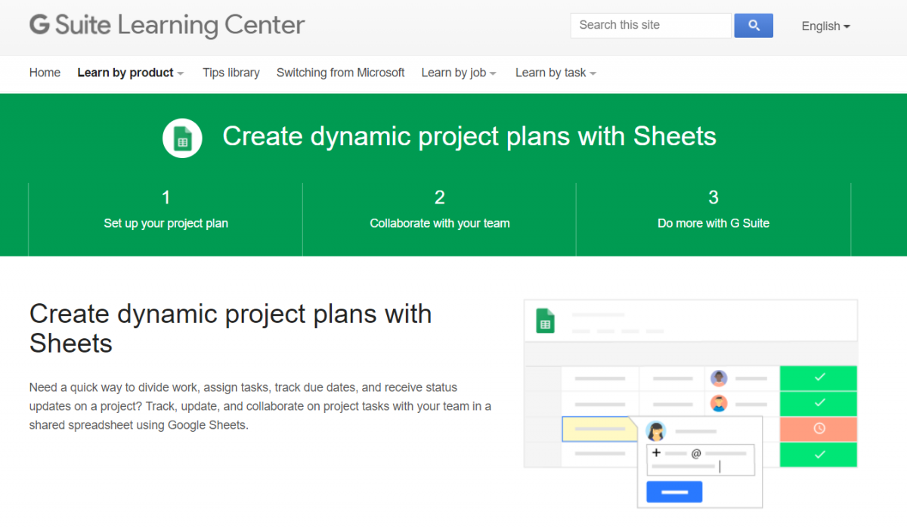
Task: Focus the Search this site field
Action: tap(651, 25)
